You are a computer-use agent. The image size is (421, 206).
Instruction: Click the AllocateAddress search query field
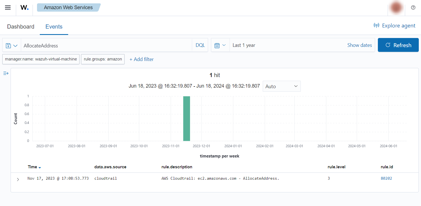(106, 45)
